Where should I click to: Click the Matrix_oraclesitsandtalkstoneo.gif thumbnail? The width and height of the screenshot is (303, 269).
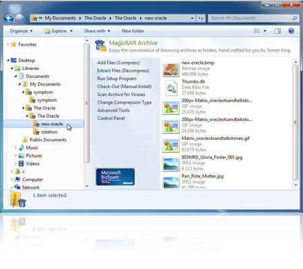tap(171, 145)
